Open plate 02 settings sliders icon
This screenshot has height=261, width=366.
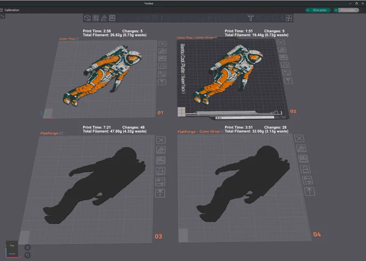coord(286,73)
